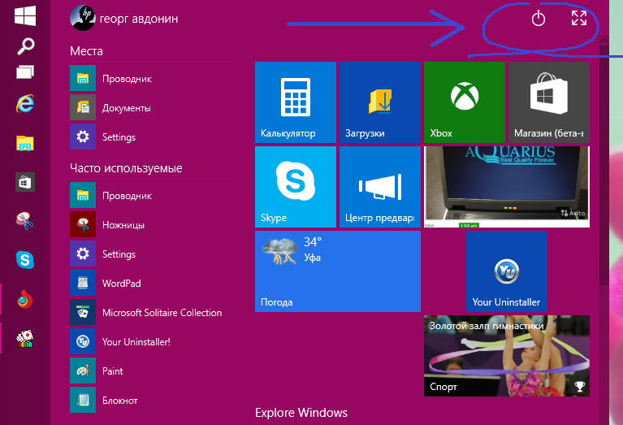The height and width of the screenshot is (425, 623).
Task: Open Microsoft Solitaire Collection
Action: pyautogui.click(x=153, y=312)
